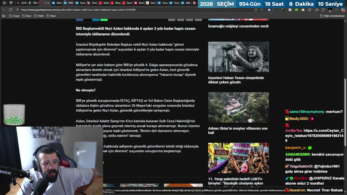Screen dimensions: 347x195
Task: Switch to the DEM tab
Action: click(x=69, y=3)
